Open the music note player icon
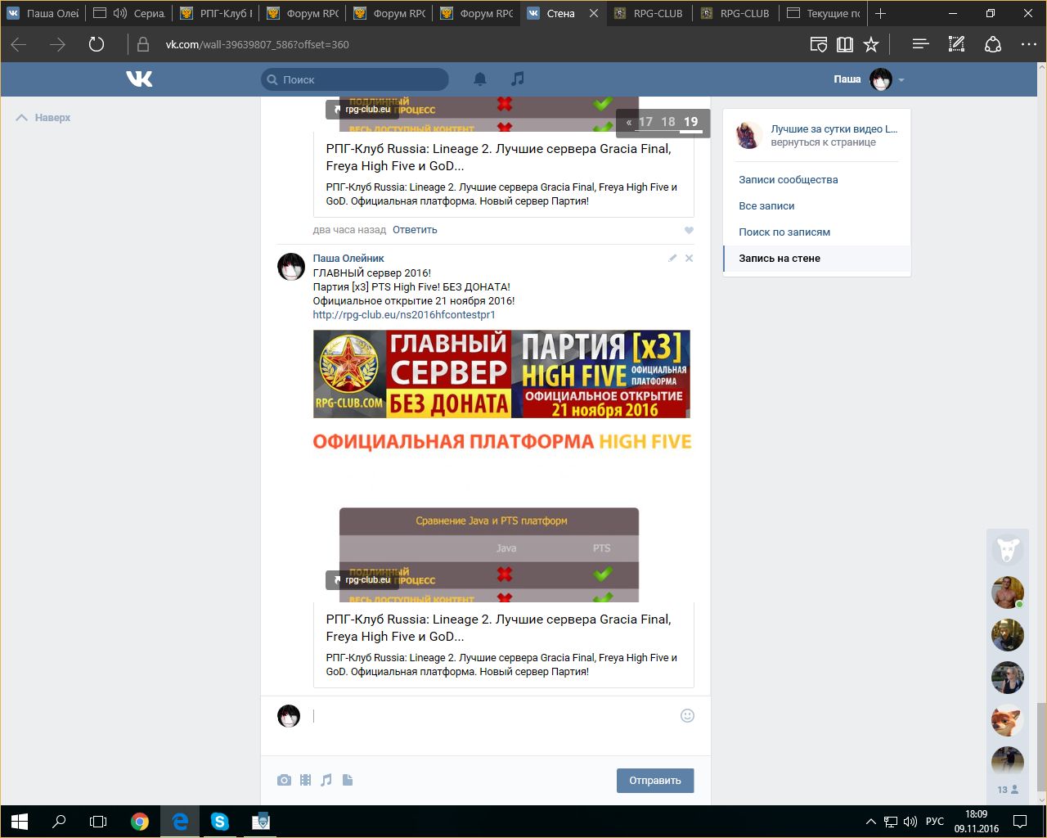Image resolution: width=1047 pixels, height=838 pixels. [x=517, y=79]
